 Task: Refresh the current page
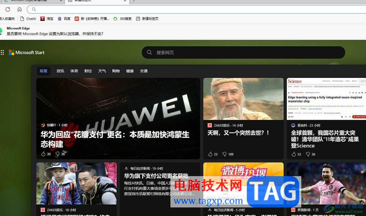[8, 9]
